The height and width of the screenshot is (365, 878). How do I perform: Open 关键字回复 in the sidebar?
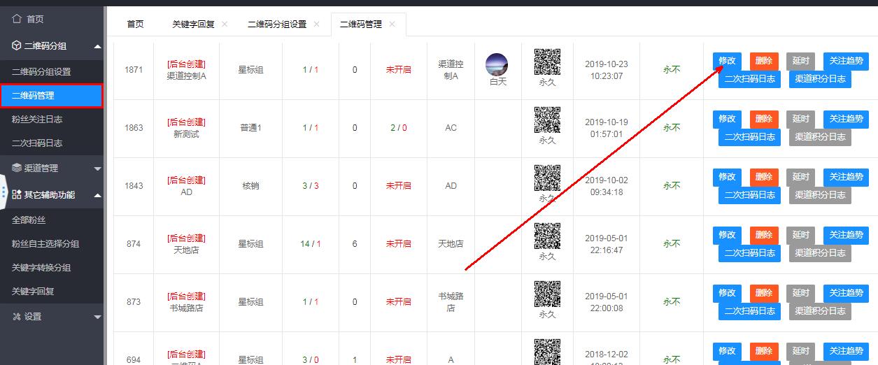33,291
